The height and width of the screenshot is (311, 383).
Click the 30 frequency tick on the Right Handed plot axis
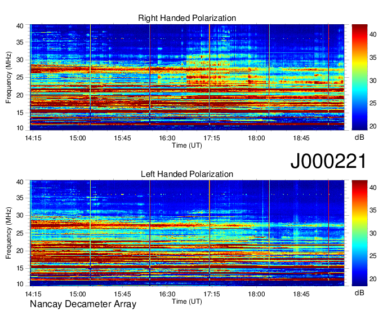click(20, 60)
